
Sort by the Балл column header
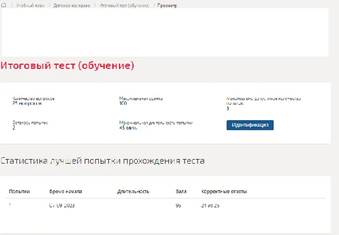(x=181, y=191)
